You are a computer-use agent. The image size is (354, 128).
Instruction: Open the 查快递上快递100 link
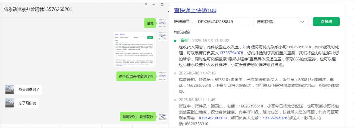pyautogui.click(x=195, y=10)
